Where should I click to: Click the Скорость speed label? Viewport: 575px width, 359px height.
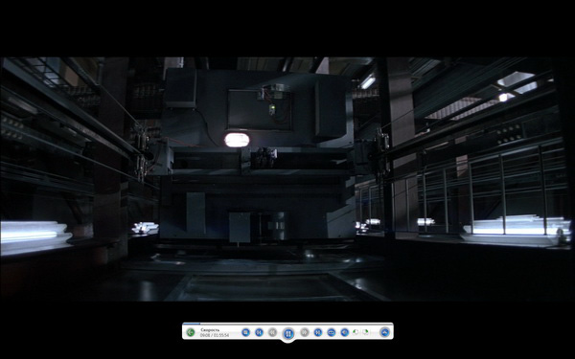210,329
